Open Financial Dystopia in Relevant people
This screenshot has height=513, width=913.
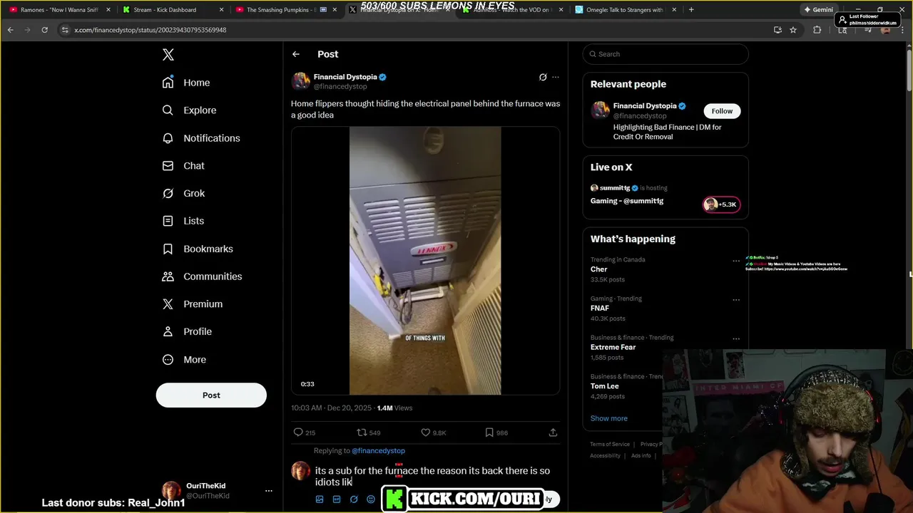tap(645, 106)
